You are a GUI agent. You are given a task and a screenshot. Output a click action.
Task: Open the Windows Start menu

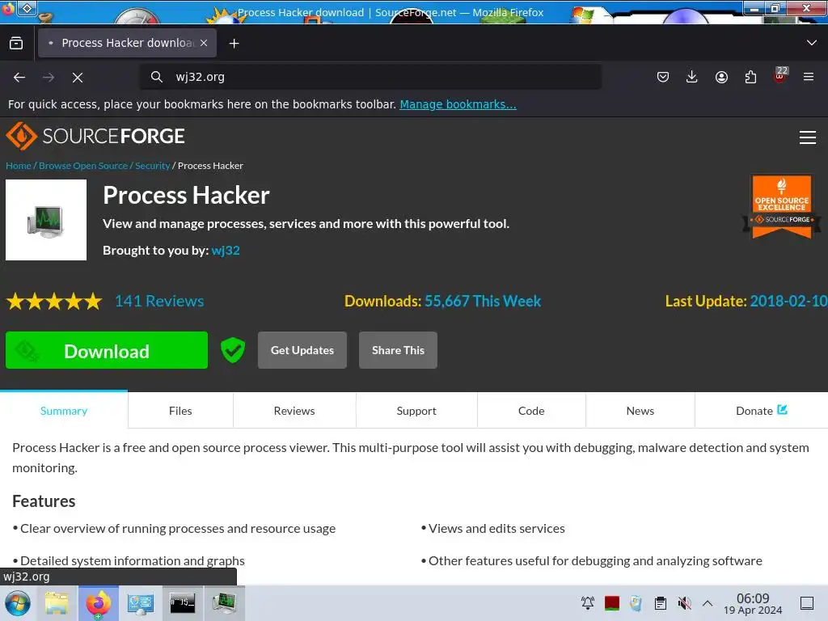click(x=18, y=603)
